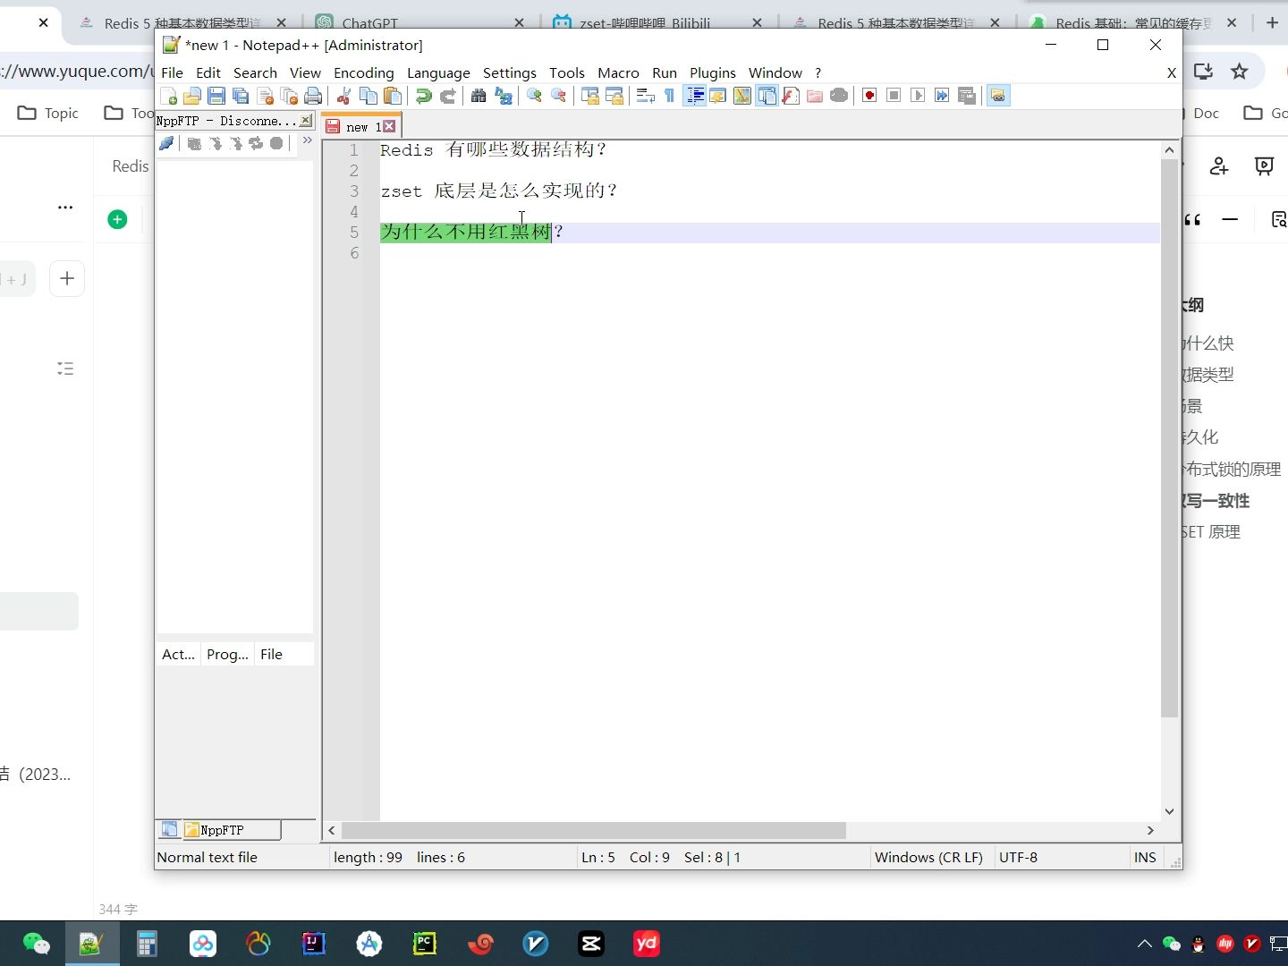The image size is (1288, 966).
Task: Expand hidden icons in the system tray
Action: [x=1143, y=943]
